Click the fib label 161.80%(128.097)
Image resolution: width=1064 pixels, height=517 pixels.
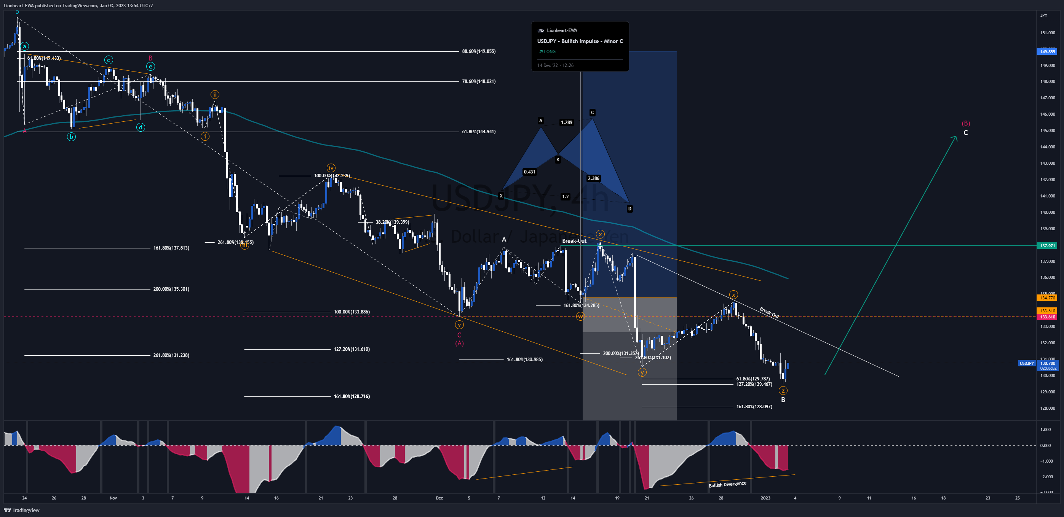[754, 406]
